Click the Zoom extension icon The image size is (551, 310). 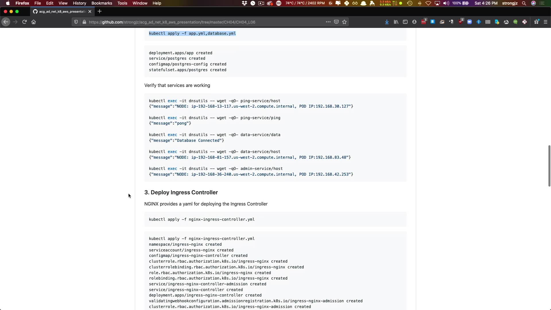pyautogui.click(x=469, y=22)
